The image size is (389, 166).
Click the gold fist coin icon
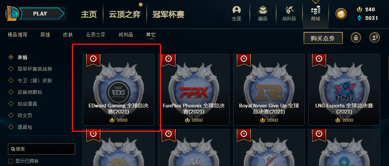coord(341,14)
